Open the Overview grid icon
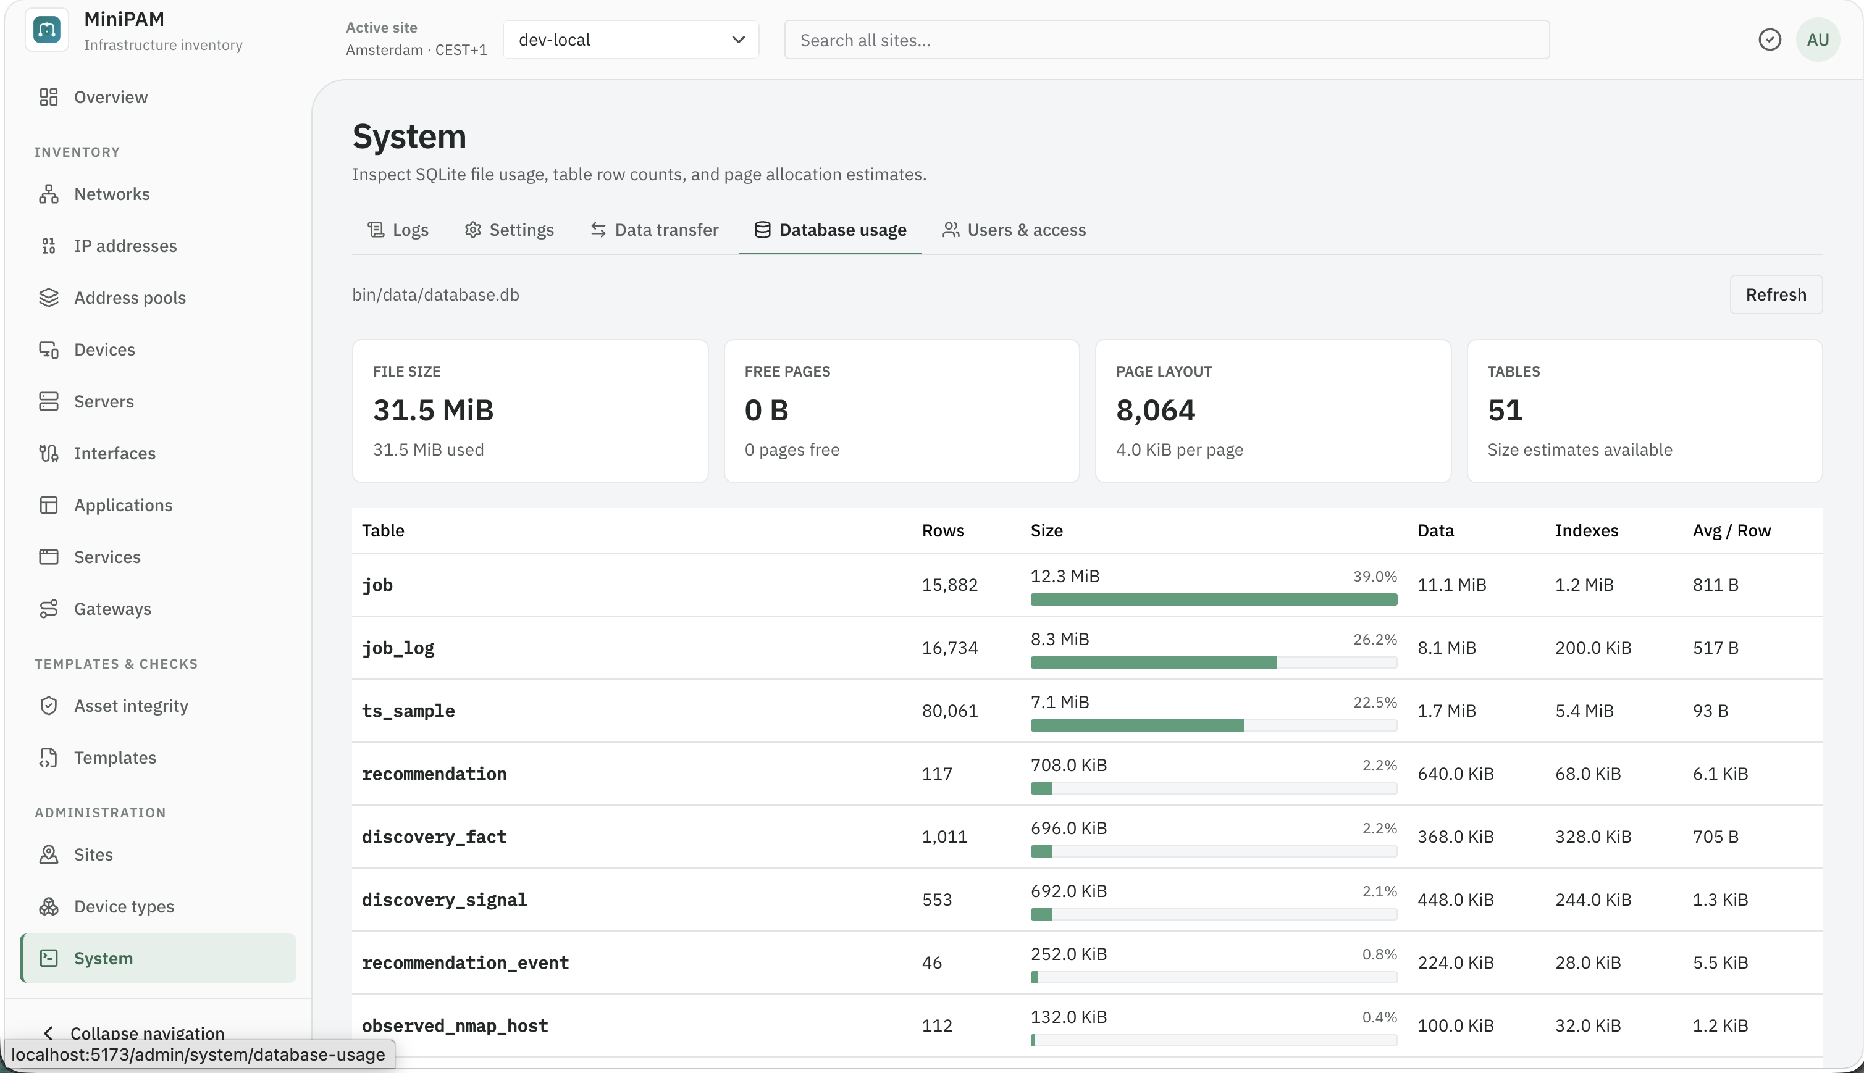The image size is (1864, 1073). tap(49, 98)
